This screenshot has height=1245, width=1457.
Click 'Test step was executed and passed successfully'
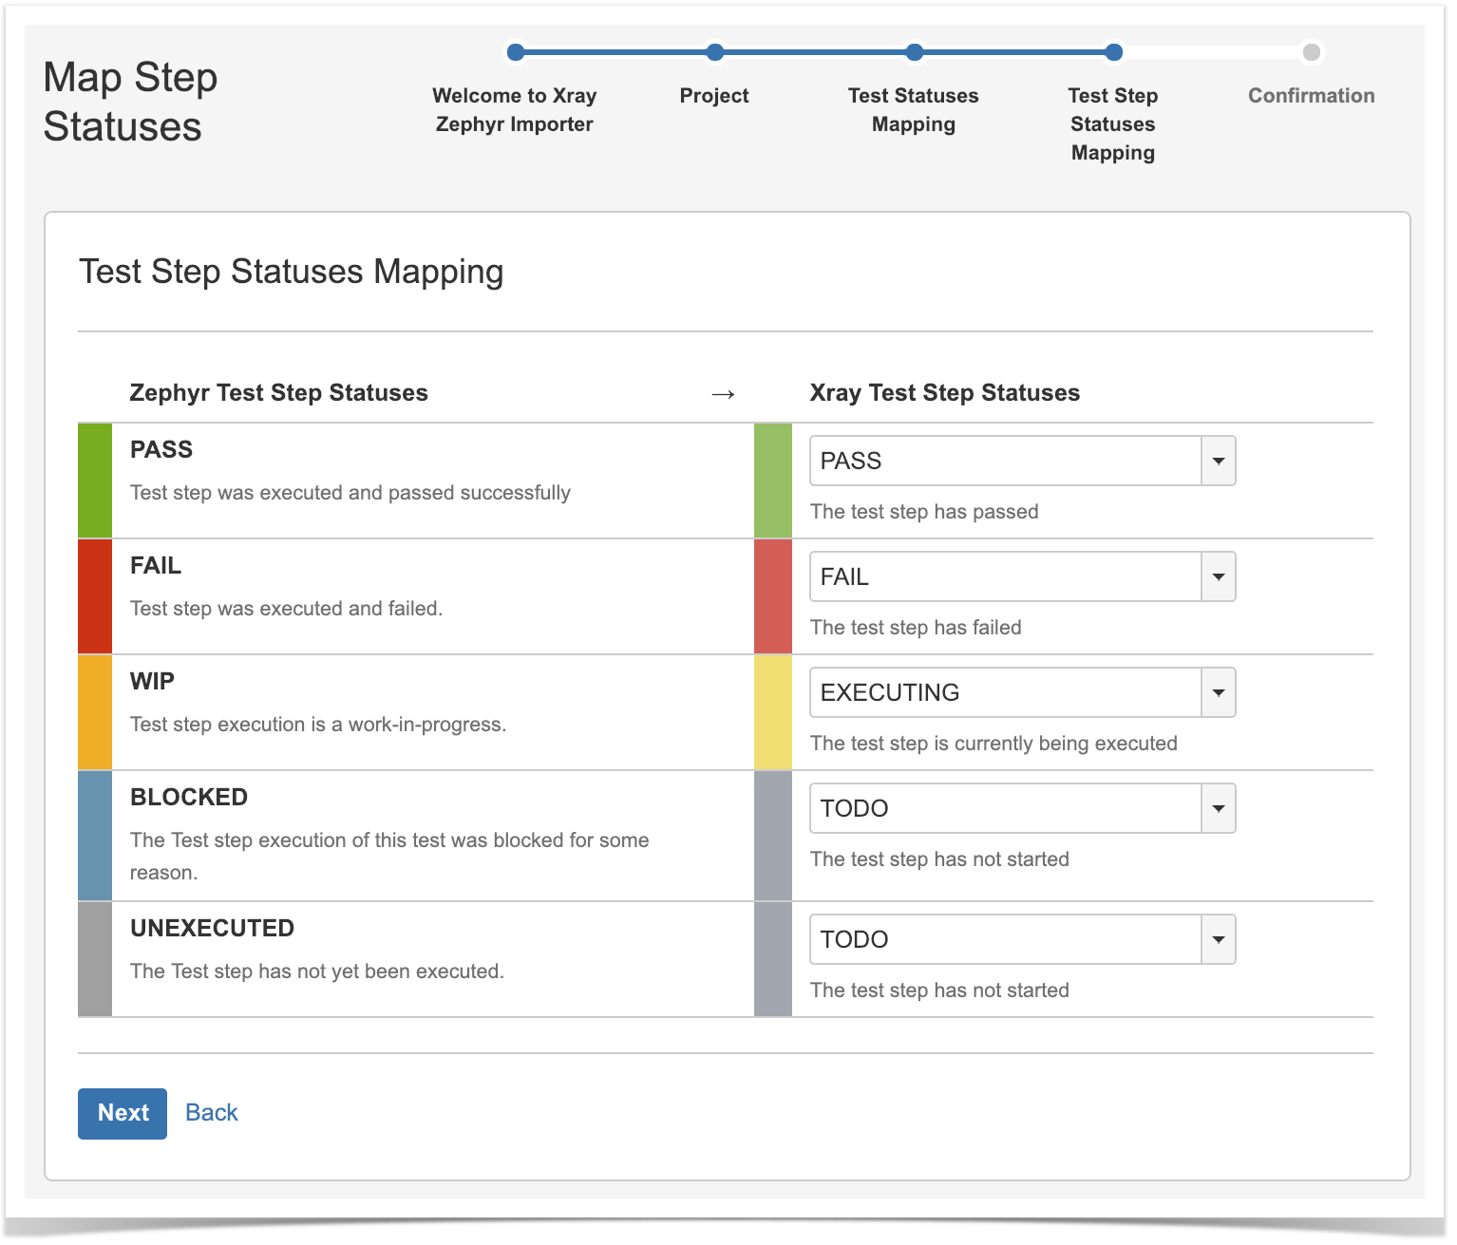tap(350, 493)
